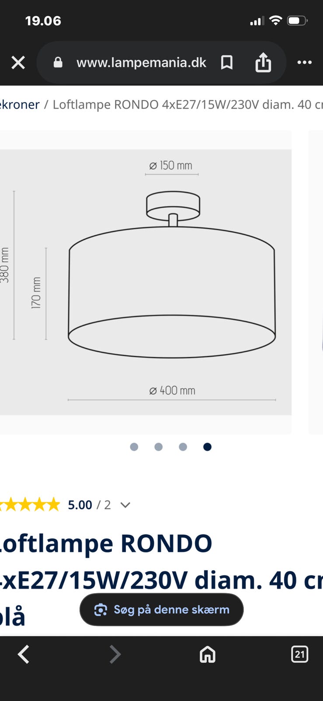323x701 pixels.
Task: Close the browser tab with X icon
Action: tap(18, 63)
